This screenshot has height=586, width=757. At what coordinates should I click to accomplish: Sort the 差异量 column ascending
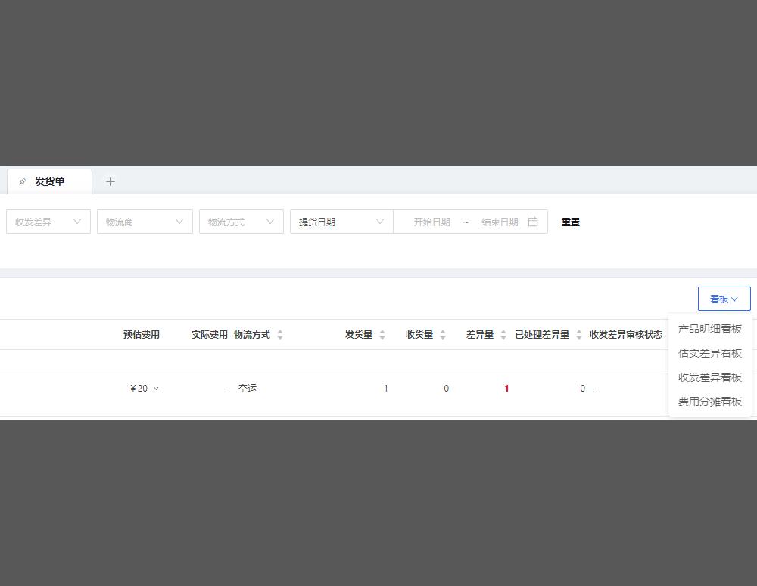[x=503, y=331]
